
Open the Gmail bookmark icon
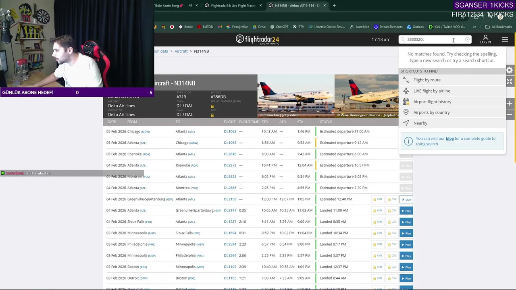220,27
